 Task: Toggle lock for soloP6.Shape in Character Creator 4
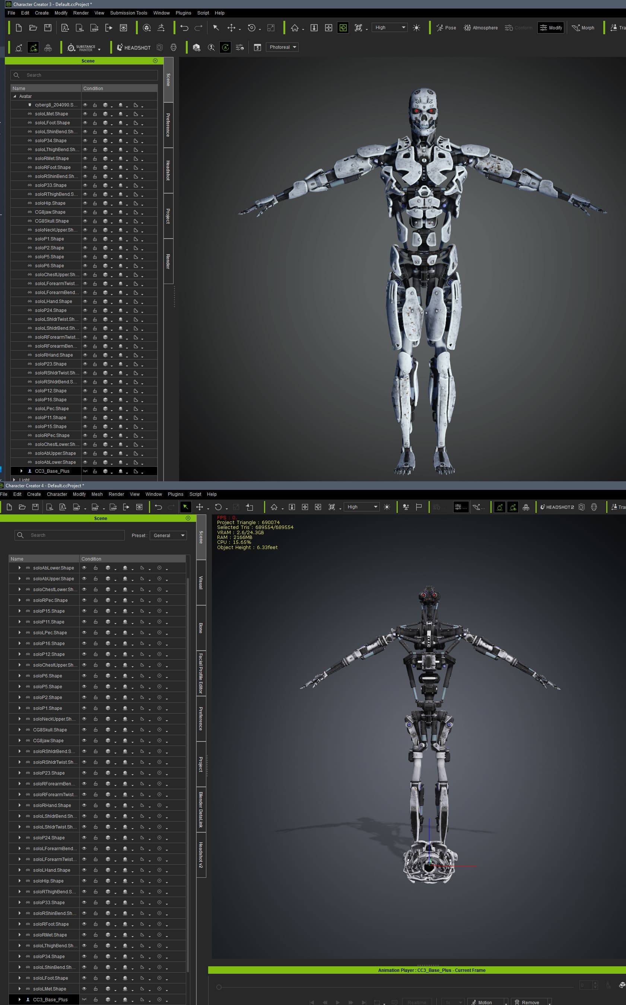pos(96,676)
